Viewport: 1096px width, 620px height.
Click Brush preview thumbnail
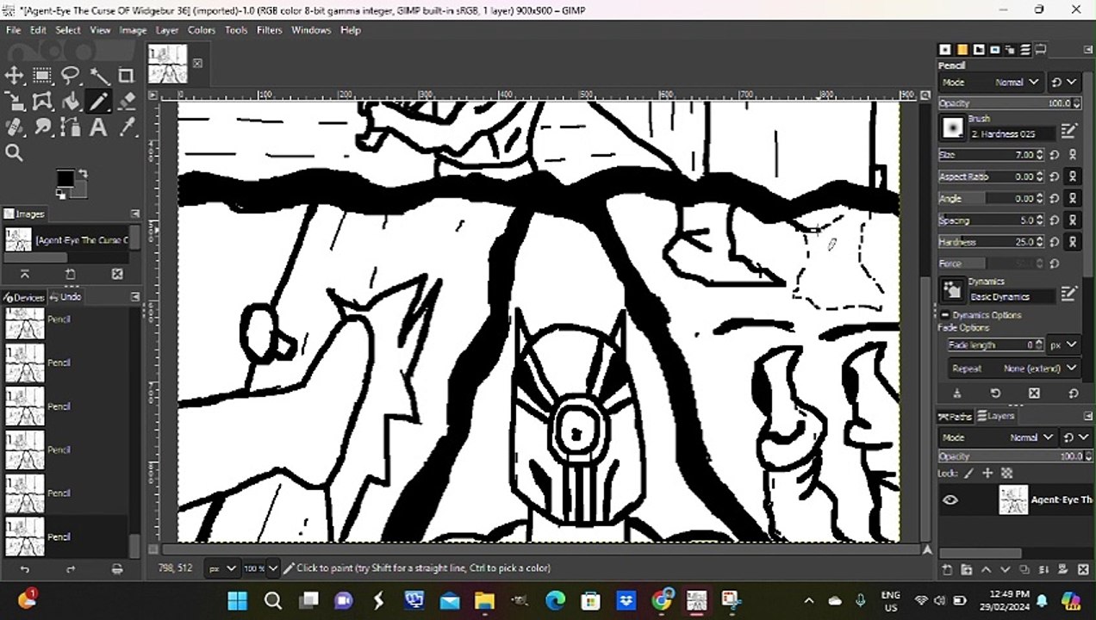[x=952, y=128]
